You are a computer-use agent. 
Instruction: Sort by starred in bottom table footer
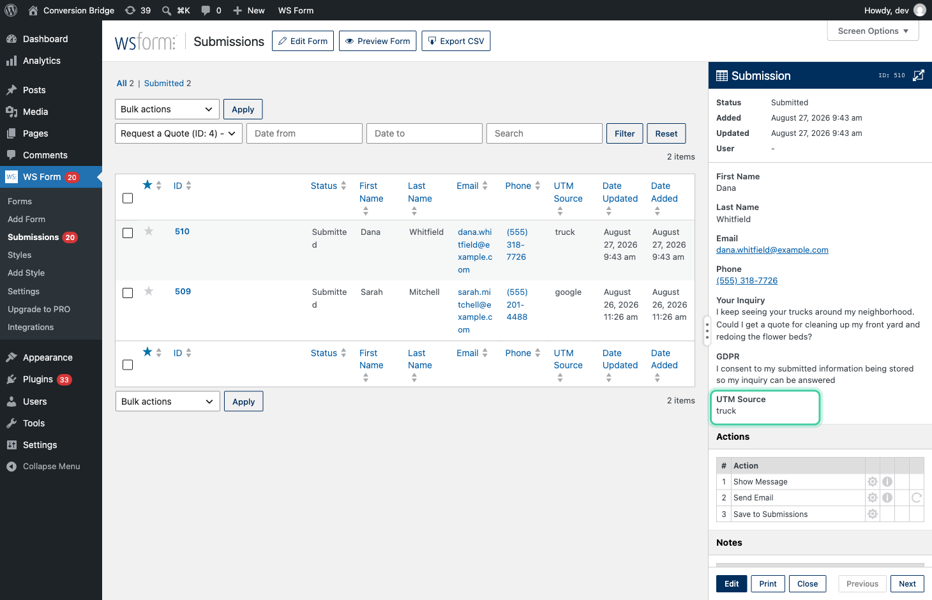pyautogui.click(x=152, y=352)
